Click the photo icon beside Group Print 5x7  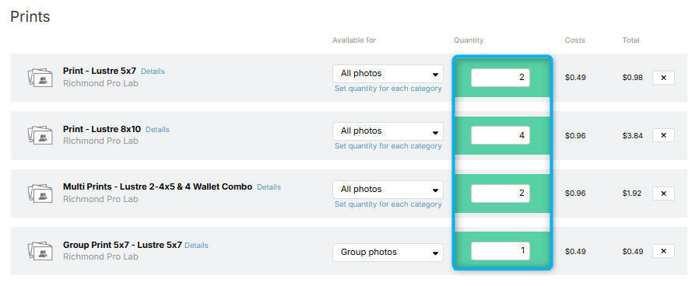pyautogui.click(x=40, y=251)
